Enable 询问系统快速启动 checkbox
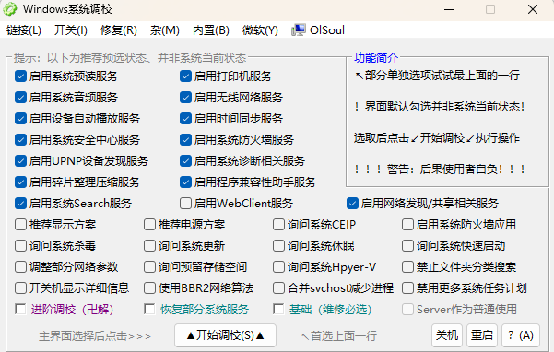This screenshot has width=554, height=352. [407, 246]
